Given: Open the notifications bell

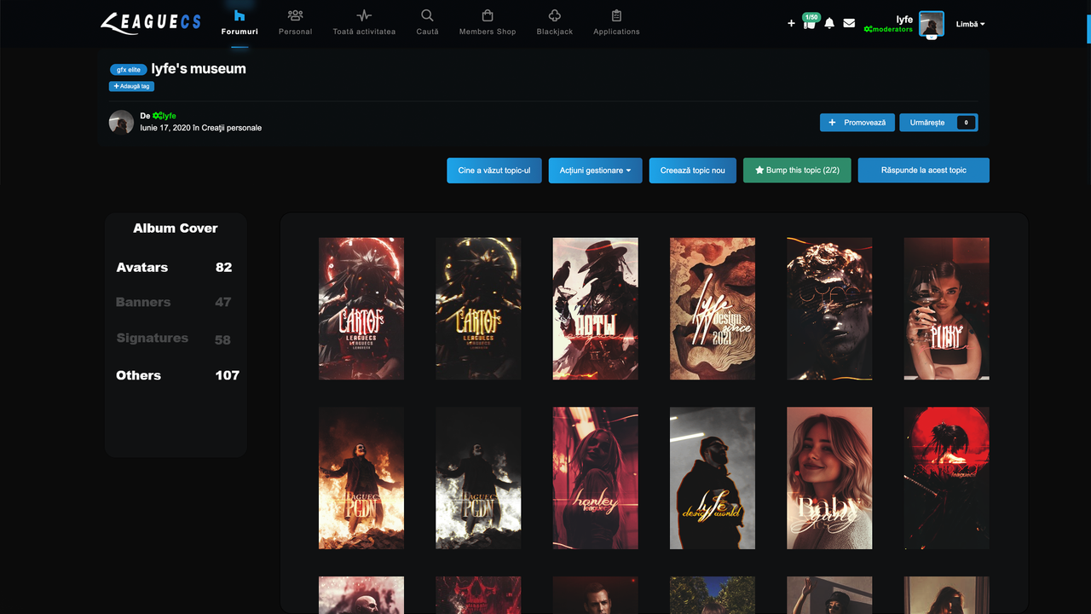Looking at the screenshot, I should (x=829, y=24).
